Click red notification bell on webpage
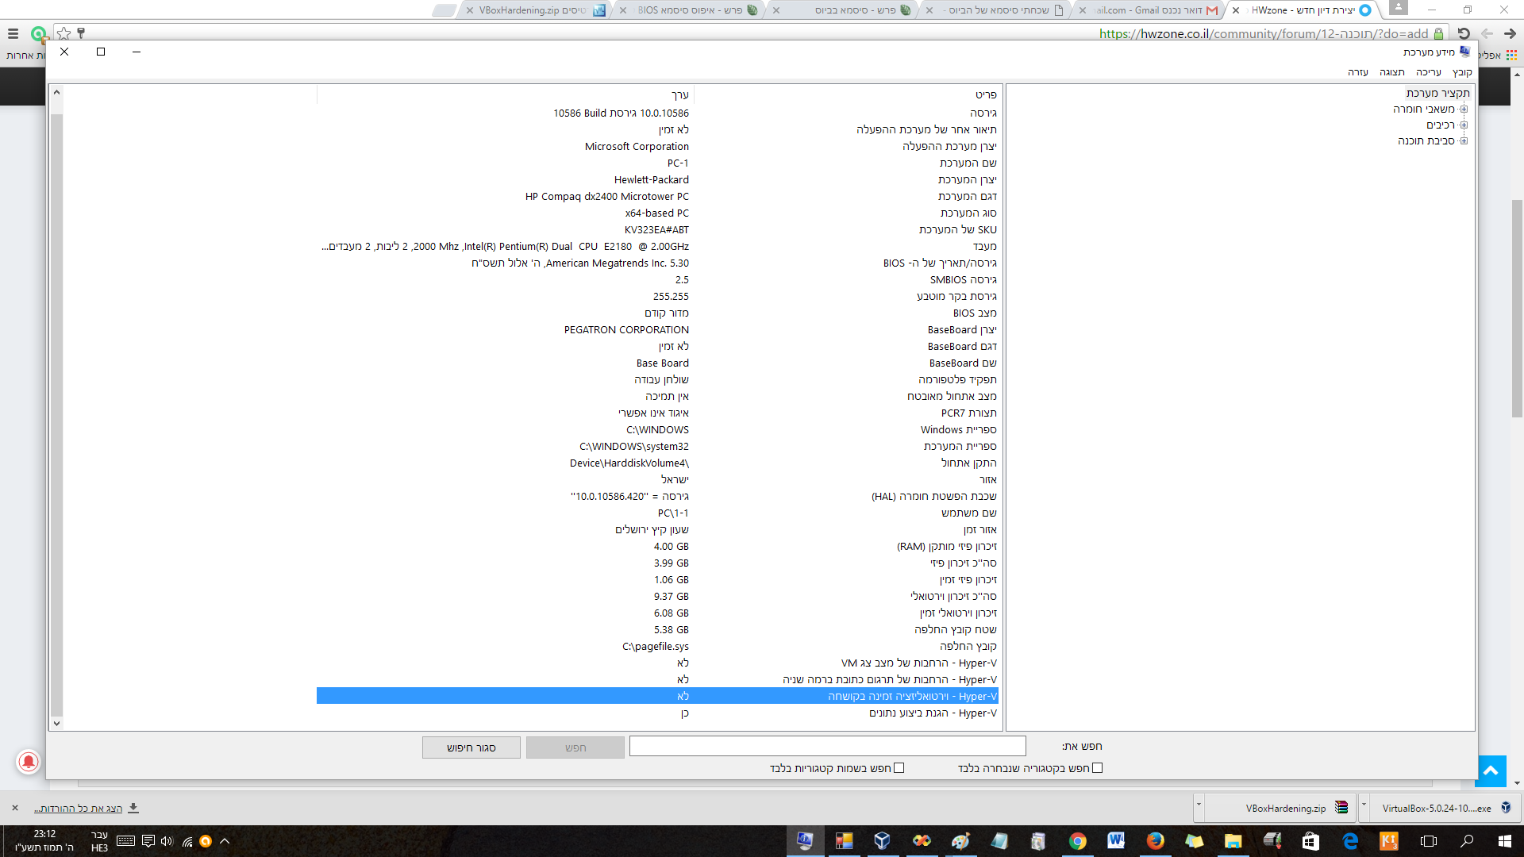This screenshot has width=1524, height=857. click(29, 762)
